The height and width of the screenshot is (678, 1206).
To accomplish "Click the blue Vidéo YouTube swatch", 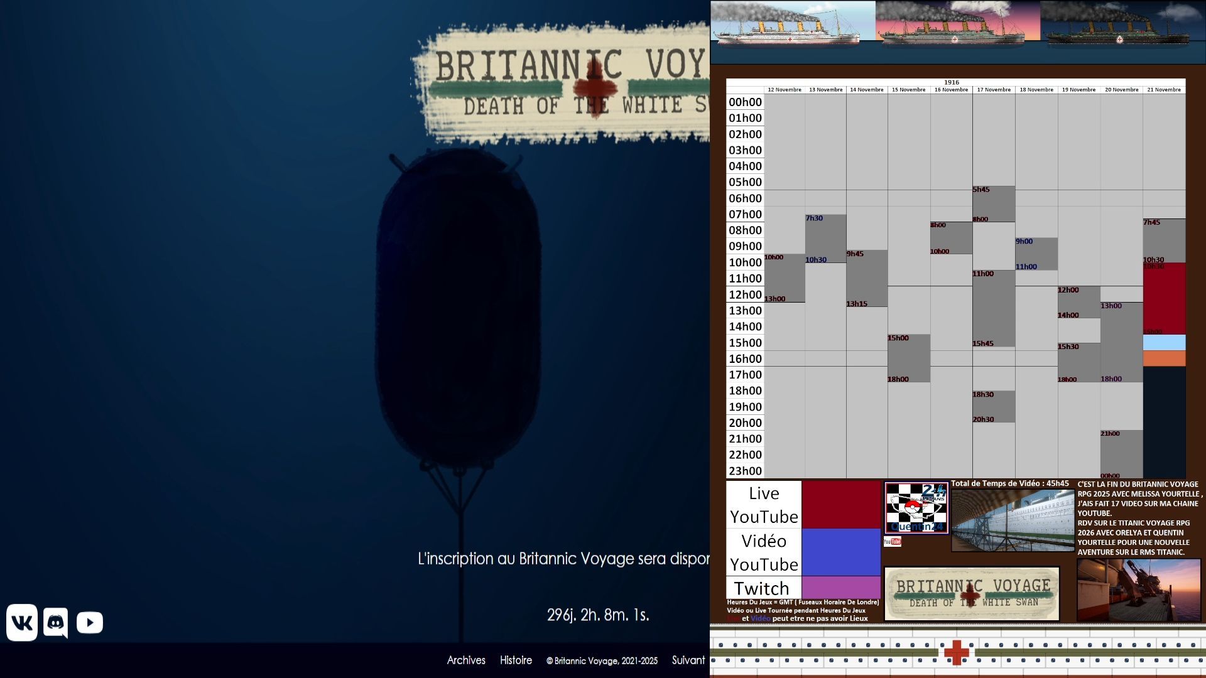I will click(841, 552).
